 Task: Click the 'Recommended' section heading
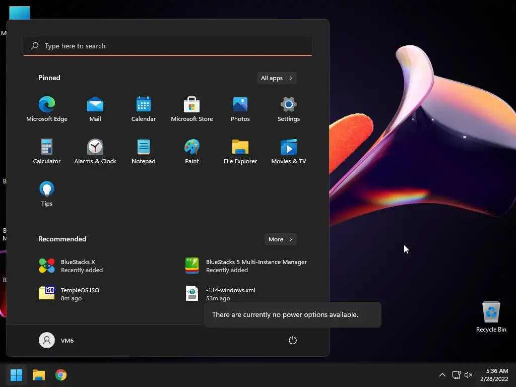pyautogui.click(x=62, y=239)
